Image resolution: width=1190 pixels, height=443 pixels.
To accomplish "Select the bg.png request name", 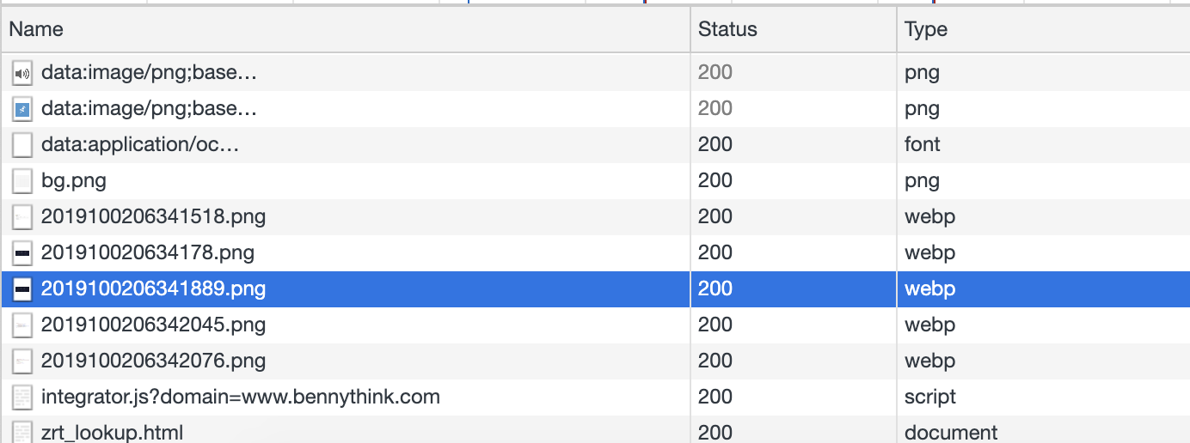I will [x=74, y=181].
